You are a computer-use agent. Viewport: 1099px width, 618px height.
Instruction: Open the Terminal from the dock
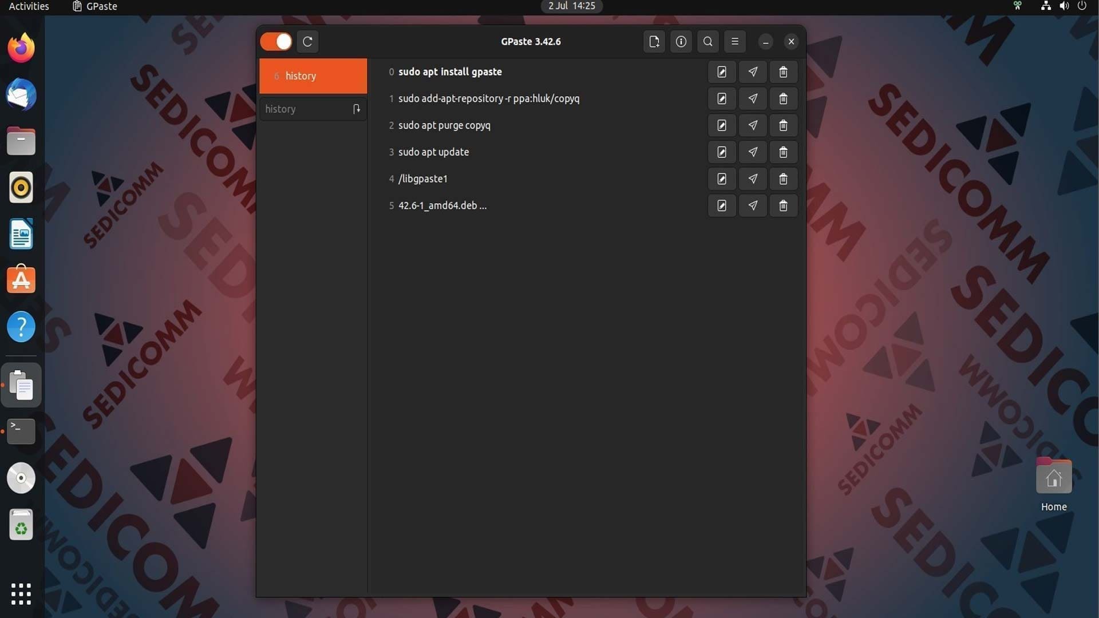click(21, 431)
